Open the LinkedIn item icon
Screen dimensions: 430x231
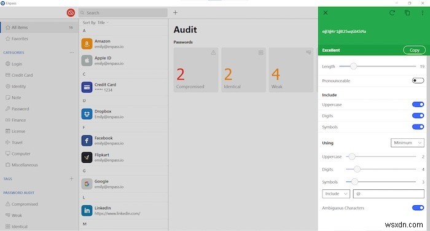87,211
